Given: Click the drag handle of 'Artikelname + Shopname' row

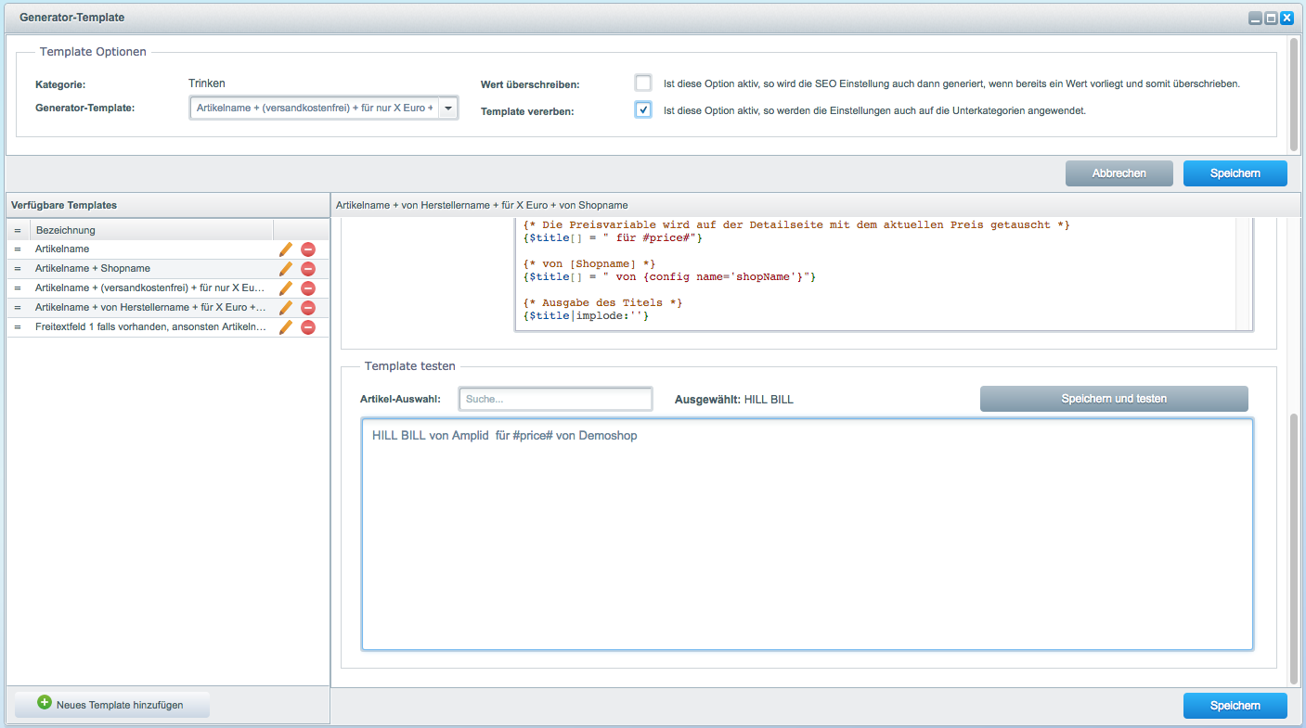Looking at the screenshot, I should (18, 269).
